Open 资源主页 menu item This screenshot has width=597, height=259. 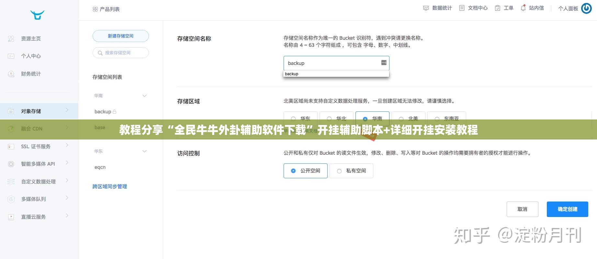[31, 39]
